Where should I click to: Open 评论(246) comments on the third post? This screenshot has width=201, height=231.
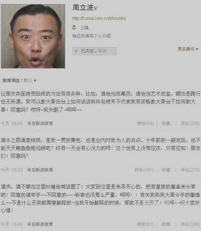click(x=190, y=224)
